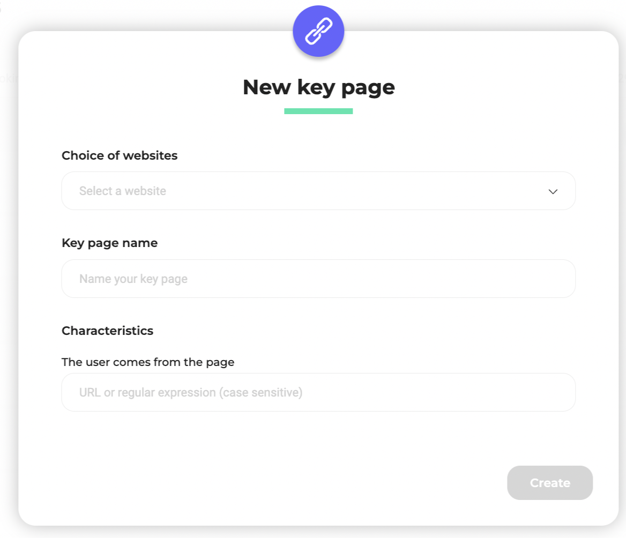Click the chain link icon atop the dialog

318,31
